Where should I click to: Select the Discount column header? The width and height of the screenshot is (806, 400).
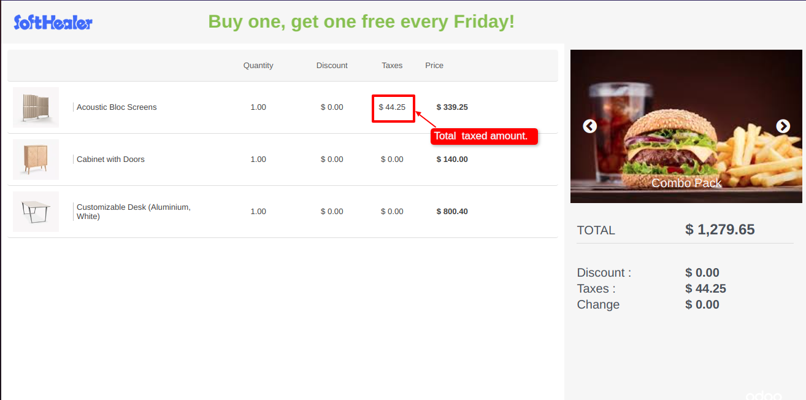332,66
